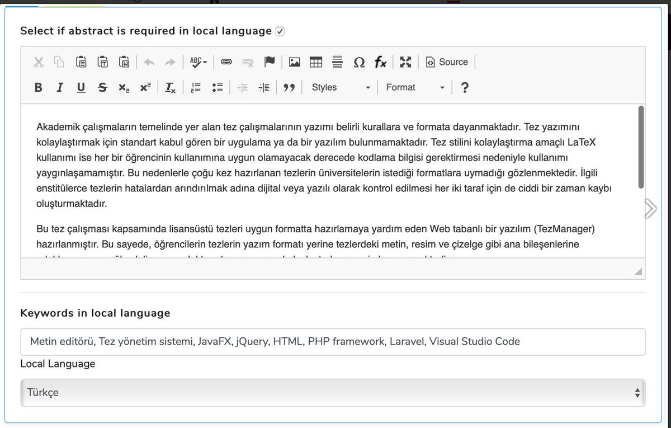Click the Paste from Word icon

125,62
